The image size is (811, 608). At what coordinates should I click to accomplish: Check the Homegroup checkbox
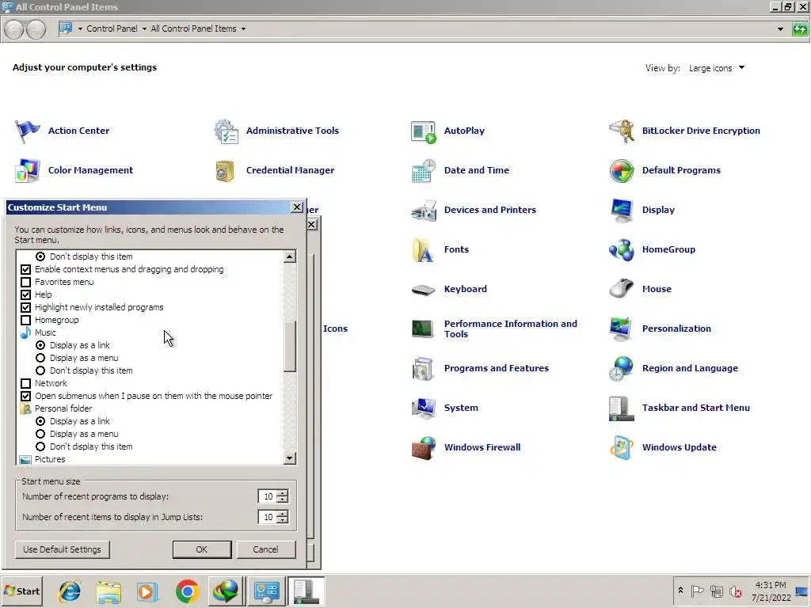[25, 320]
